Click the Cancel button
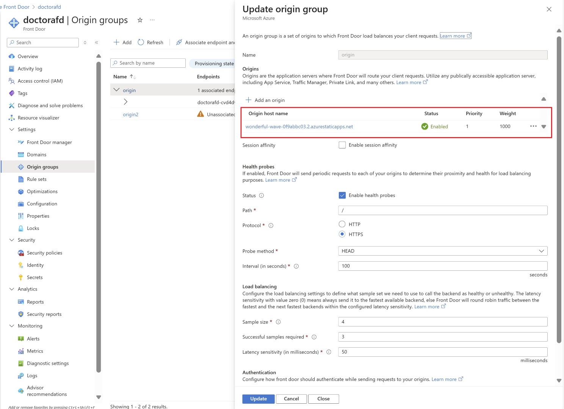This screenshot has height=409, width=564. [291, 399]
